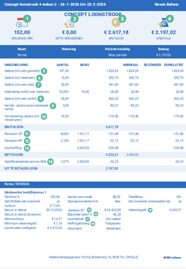The width and height of the screenshot is (186, 269).
Task: Select the Brutoloon total row
Action: coord(93,127)
